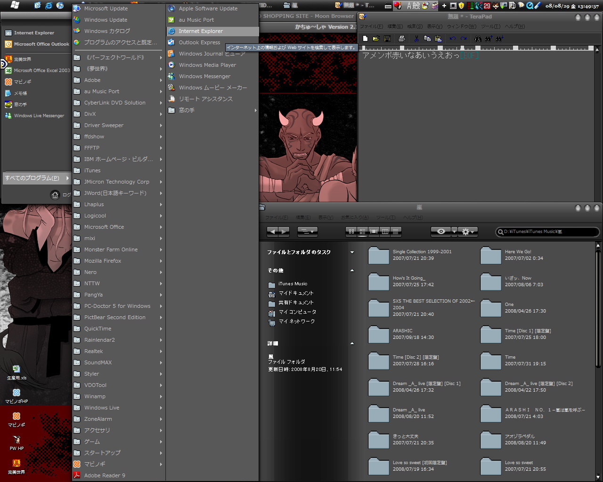Open Windows Update from programs list
This screenshot has height=482, width=603.
(118, 20)
